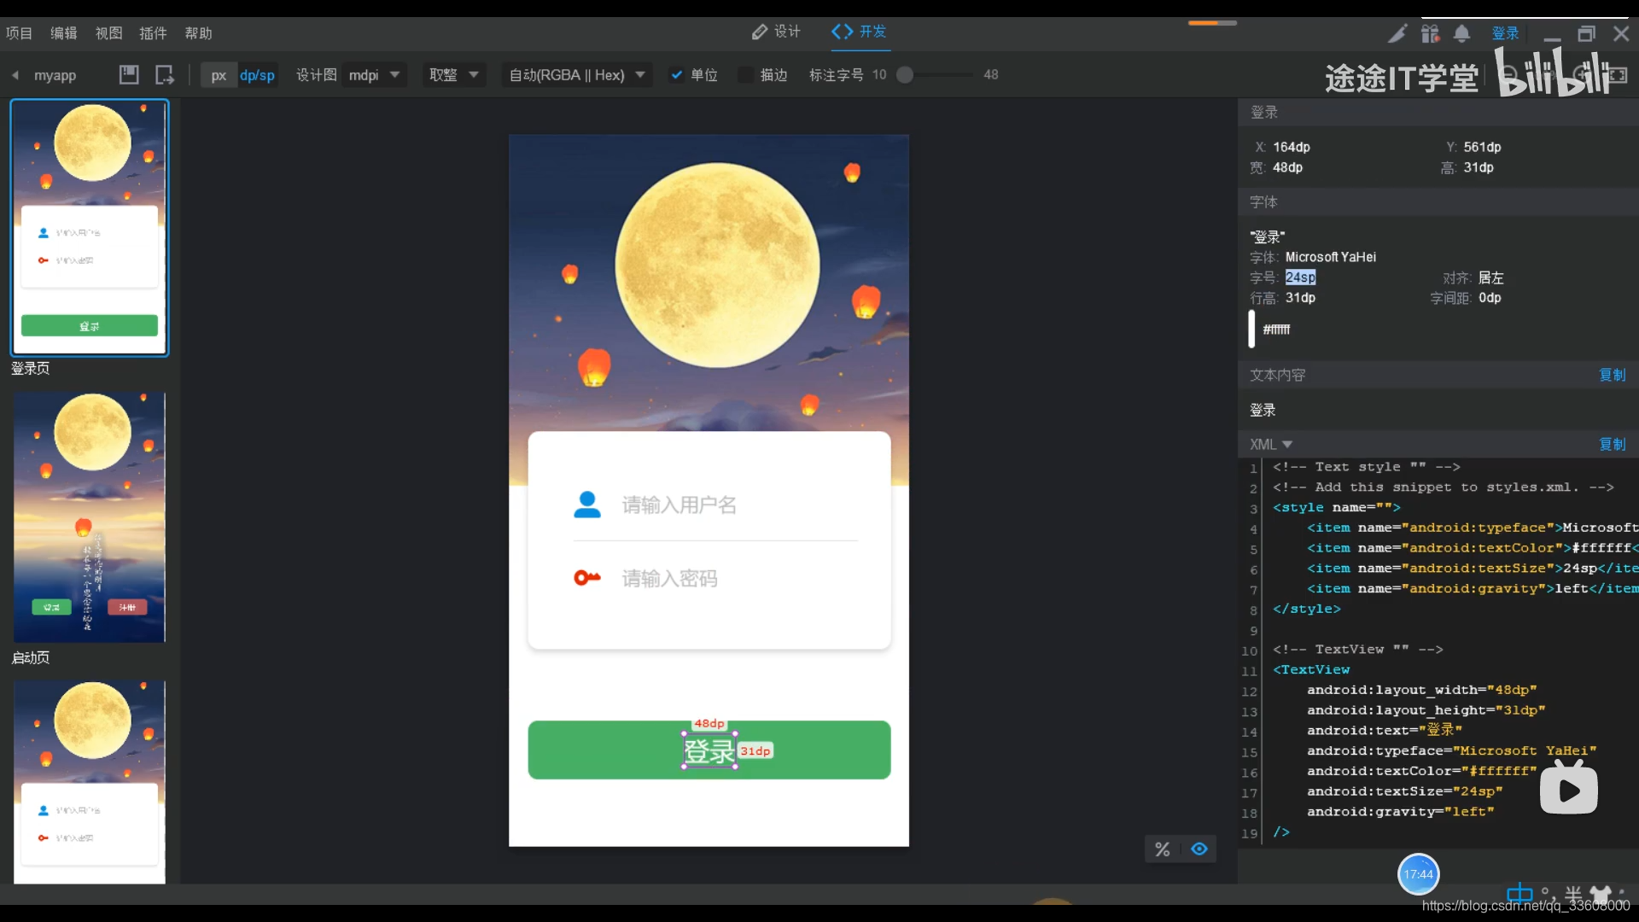Open the mdpi density dropdown
The height and width of the screenshot is (922, 1639).
[374, 75]
